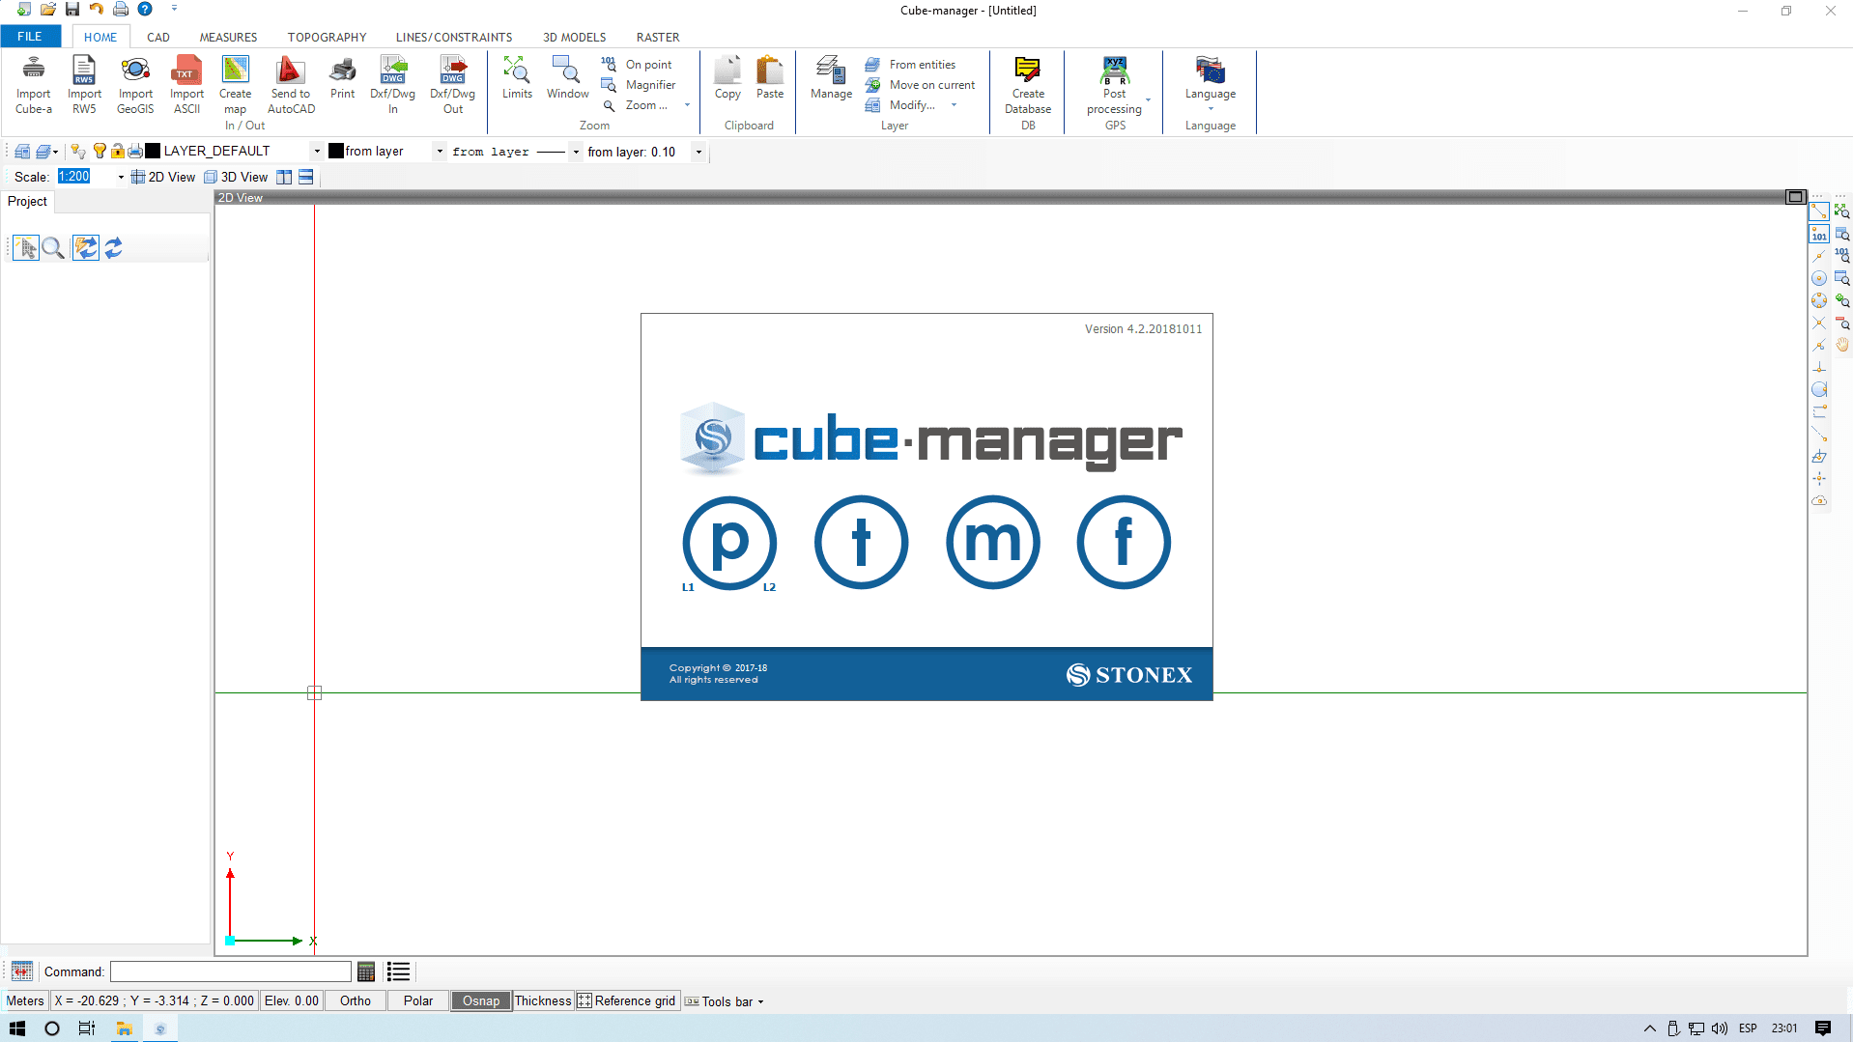The height and width of the screenshot is (1042, 1853).
Task: Click into the Command input field
Action: pyautogui.click(x=230, y=972)
